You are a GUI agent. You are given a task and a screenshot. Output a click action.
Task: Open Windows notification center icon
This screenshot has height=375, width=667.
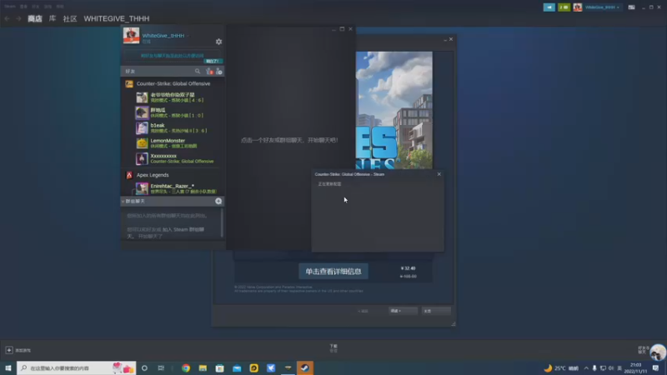pos(655,368)
